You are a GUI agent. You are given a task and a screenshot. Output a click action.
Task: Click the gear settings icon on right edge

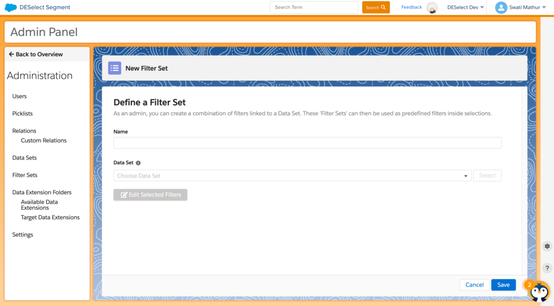pyautogui.click(x=547, y=246)
